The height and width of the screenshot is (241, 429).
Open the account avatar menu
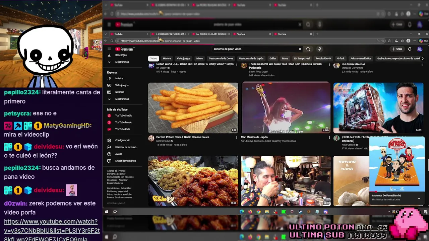coord(420,49)
